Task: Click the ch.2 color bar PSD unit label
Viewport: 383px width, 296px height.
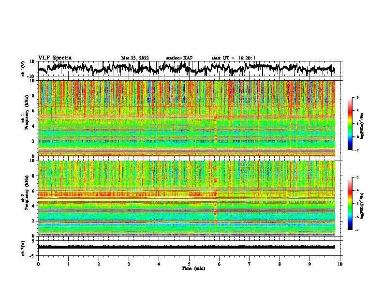Action: coord(362,206)
